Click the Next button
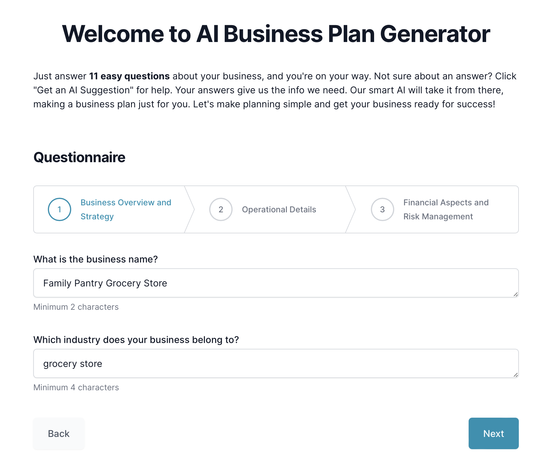The width and height of the screenshot is (548, 469). [493, 433]
